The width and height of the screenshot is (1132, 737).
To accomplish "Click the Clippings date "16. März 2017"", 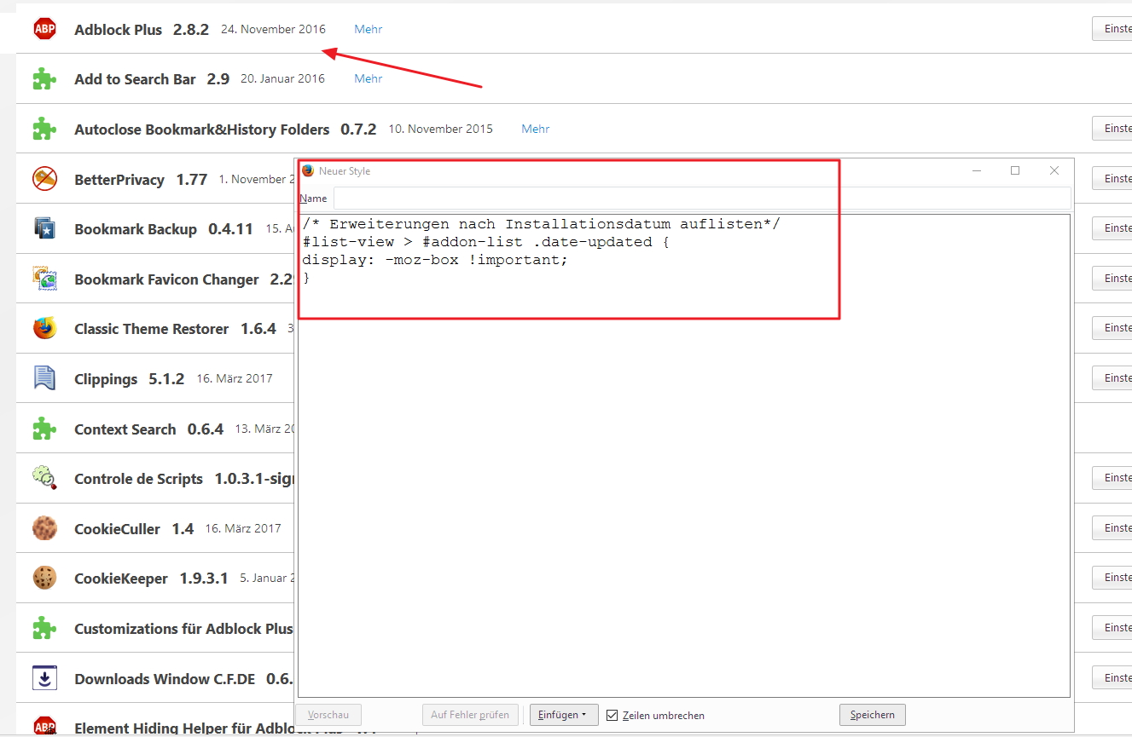I will tap(235, 378).
